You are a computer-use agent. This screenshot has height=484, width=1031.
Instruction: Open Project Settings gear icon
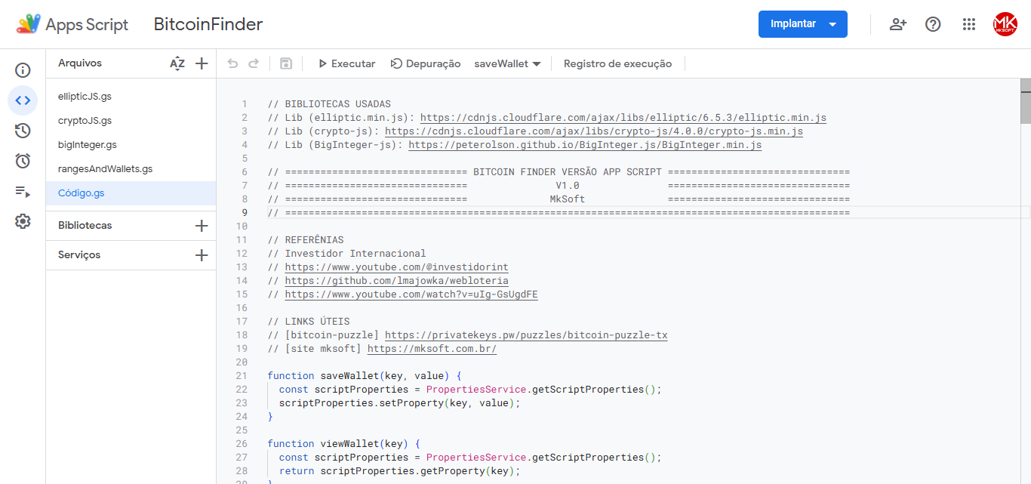[x=23, y=221]
